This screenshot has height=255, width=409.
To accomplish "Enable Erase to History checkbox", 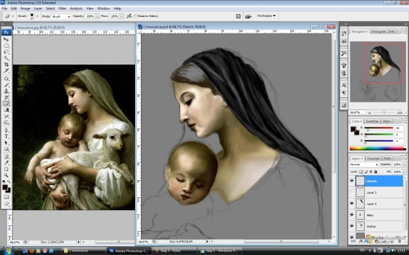I will [136, 16].
